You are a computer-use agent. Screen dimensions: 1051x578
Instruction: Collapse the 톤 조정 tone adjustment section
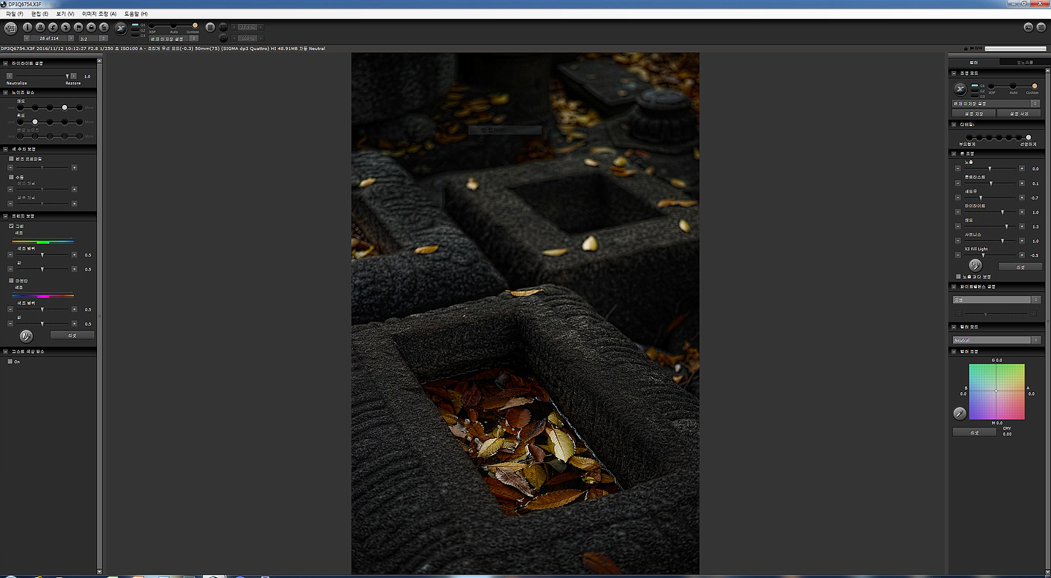[x=954, y=154]
